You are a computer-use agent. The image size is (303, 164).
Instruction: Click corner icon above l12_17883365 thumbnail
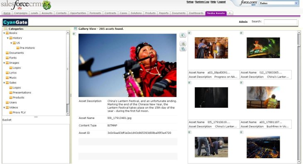[x=241, y=33]
